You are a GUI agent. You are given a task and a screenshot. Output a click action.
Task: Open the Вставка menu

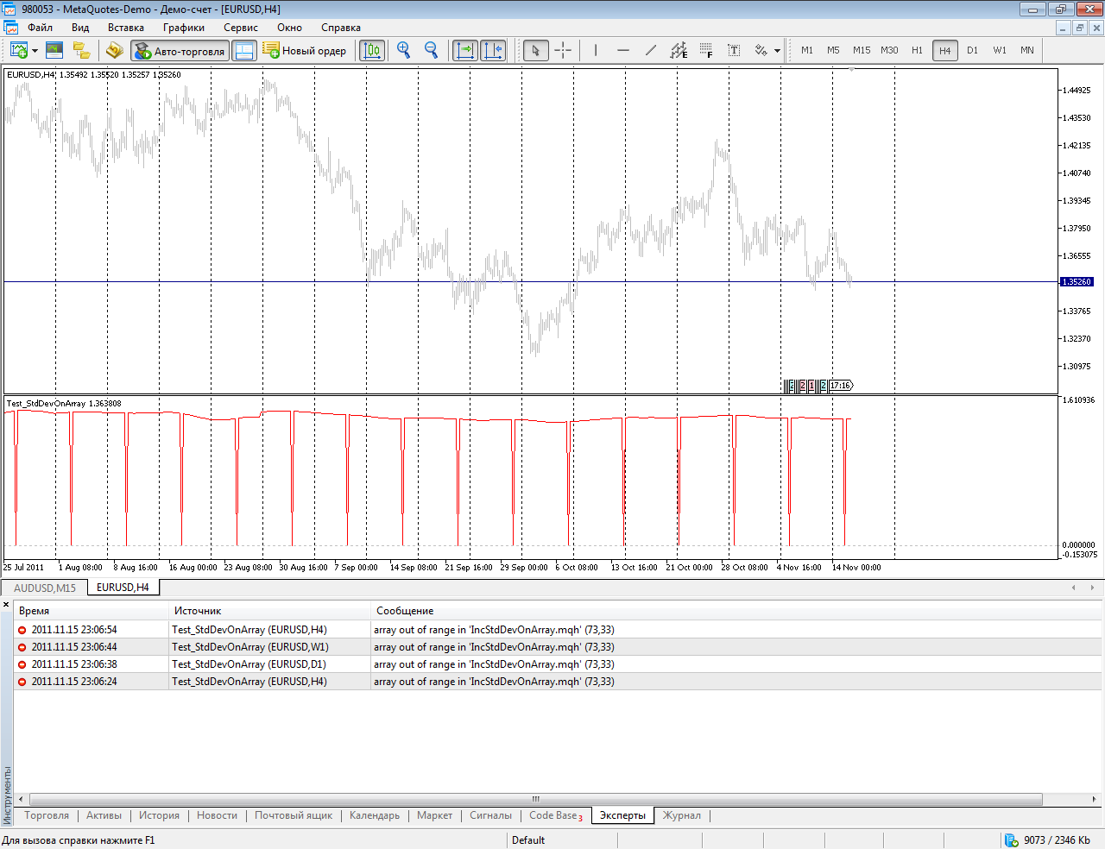126,27
